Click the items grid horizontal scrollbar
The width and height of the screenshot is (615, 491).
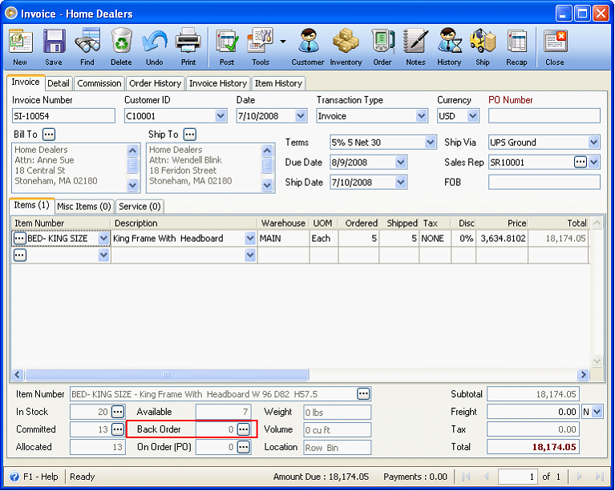(167, 374)
